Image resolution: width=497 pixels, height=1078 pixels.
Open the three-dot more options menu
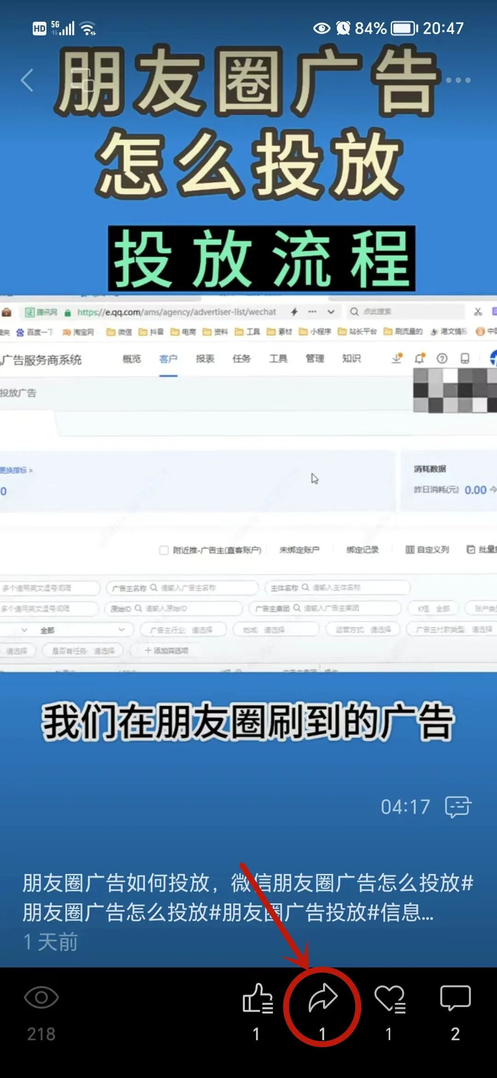458,80
